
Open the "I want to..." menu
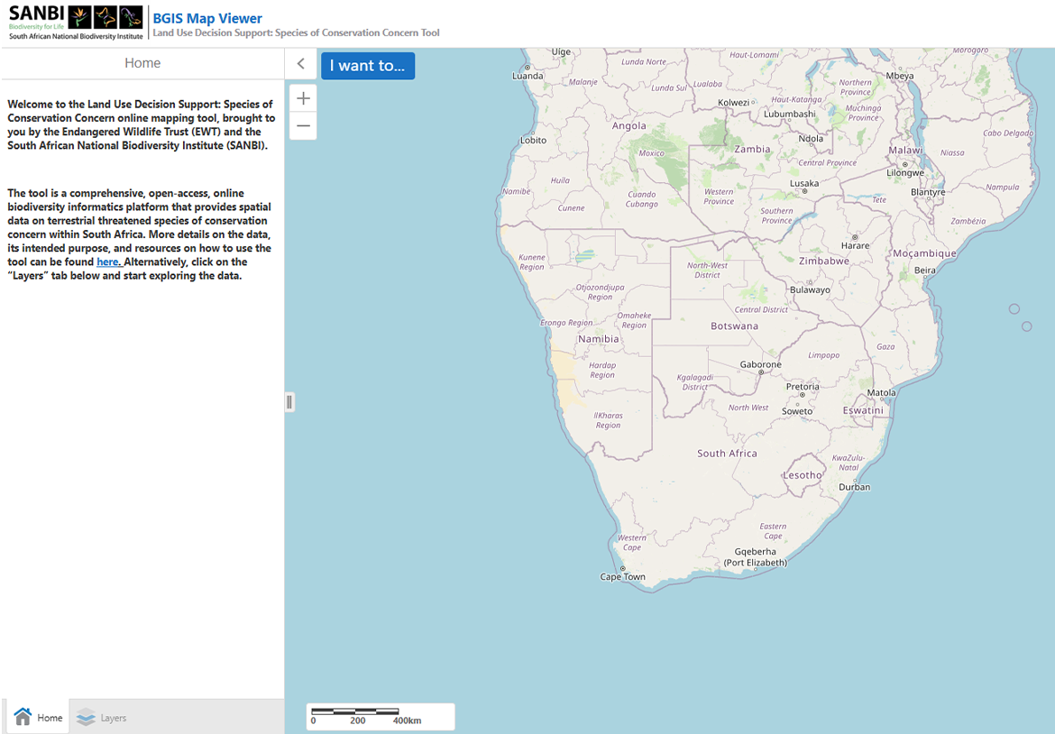click(367, 66)
